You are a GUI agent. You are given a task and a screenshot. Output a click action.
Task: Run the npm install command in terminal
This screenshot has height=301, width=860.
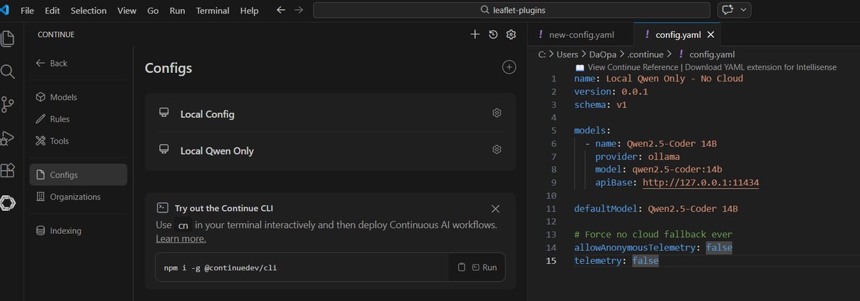click(484, 267)
